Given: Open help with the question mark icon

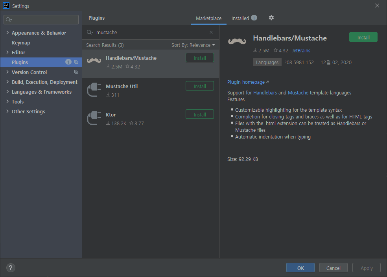Looking at the screenshot, I should click(x=11, y=268).
